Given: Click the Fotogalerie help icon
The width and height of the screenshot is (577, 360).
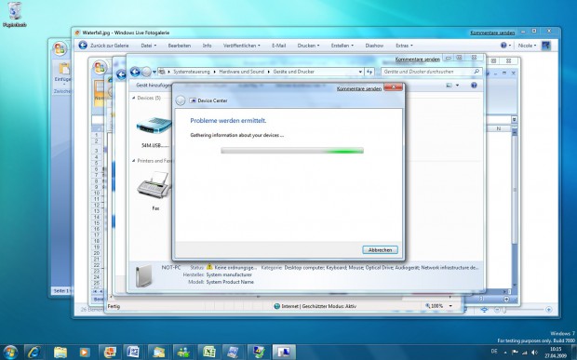Looking at the screenshot, I should [503, 46].
